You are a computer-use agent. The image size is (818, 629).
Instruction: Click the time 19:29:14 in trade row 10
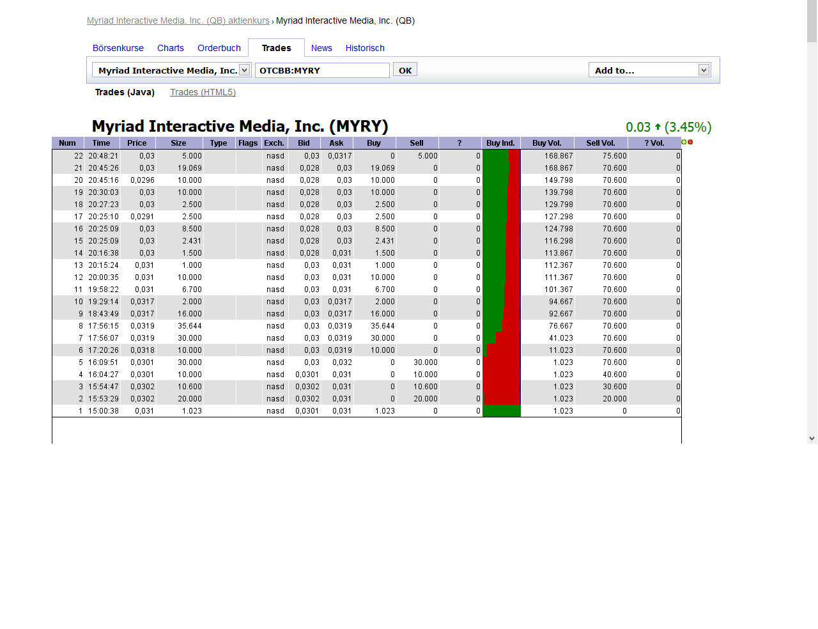click(104, 302)
